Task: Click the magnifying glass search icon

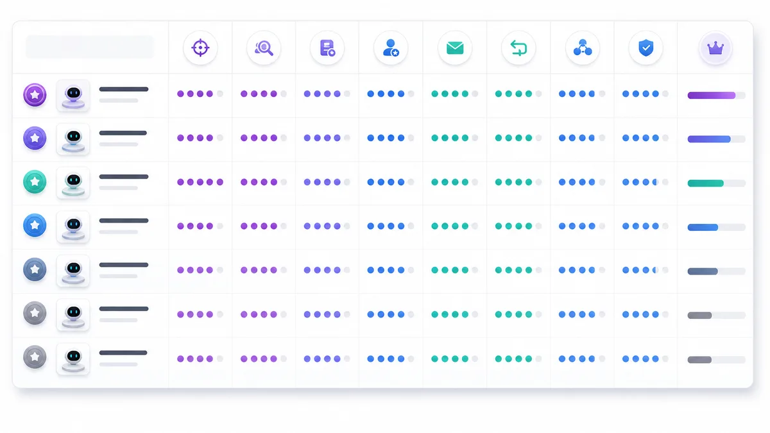Action: pyautogui.click(x=264, y=48)
